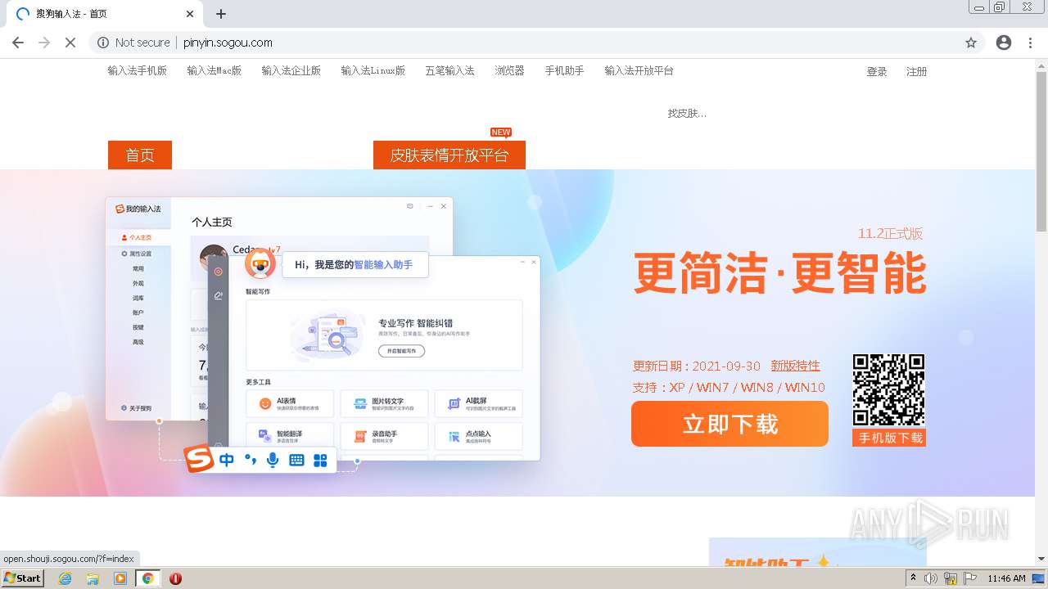Click the assistant mascot avatar icon
Screen dimensions: 1048x589
[x=260, y=264]
